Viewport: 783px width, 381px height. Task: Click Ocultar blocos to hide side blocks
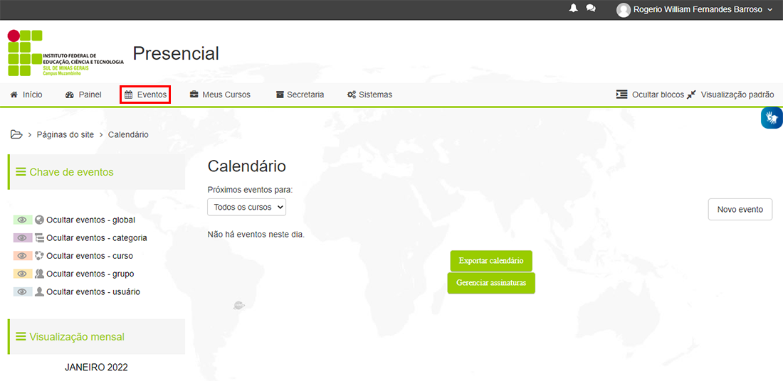pyautogui.click(x=650, y=95)
